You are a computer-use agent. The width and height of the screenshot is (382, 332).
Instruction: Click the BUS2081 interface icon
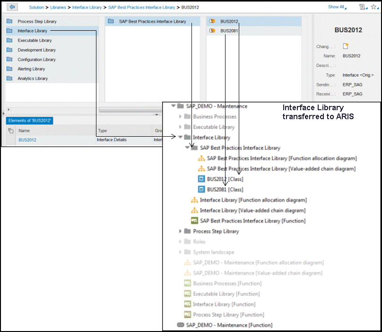pos(212,31)
